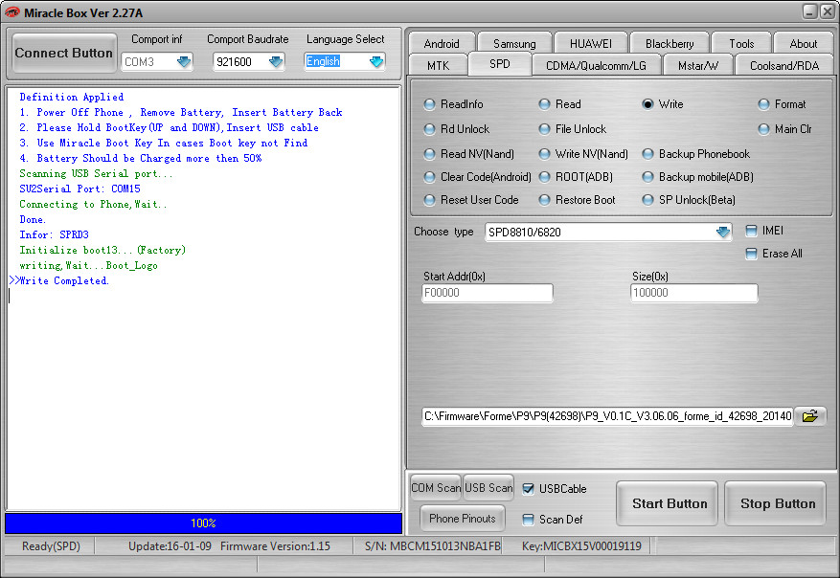Click the SU2Serial Port: COM15 log line
The image size is (840, 578).
[79, 189]
